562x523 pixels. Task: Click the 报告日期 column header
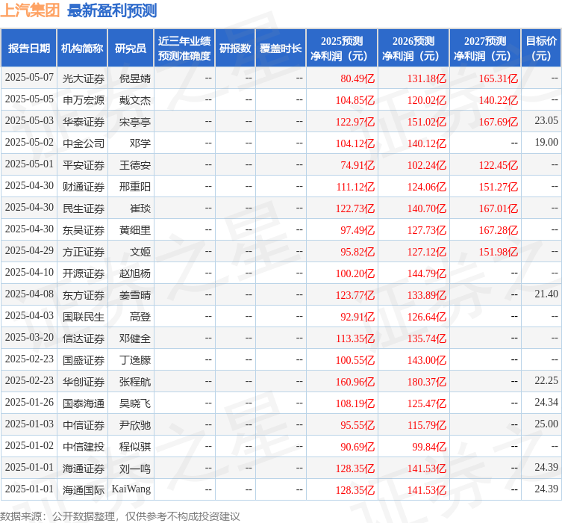point(28,49)
